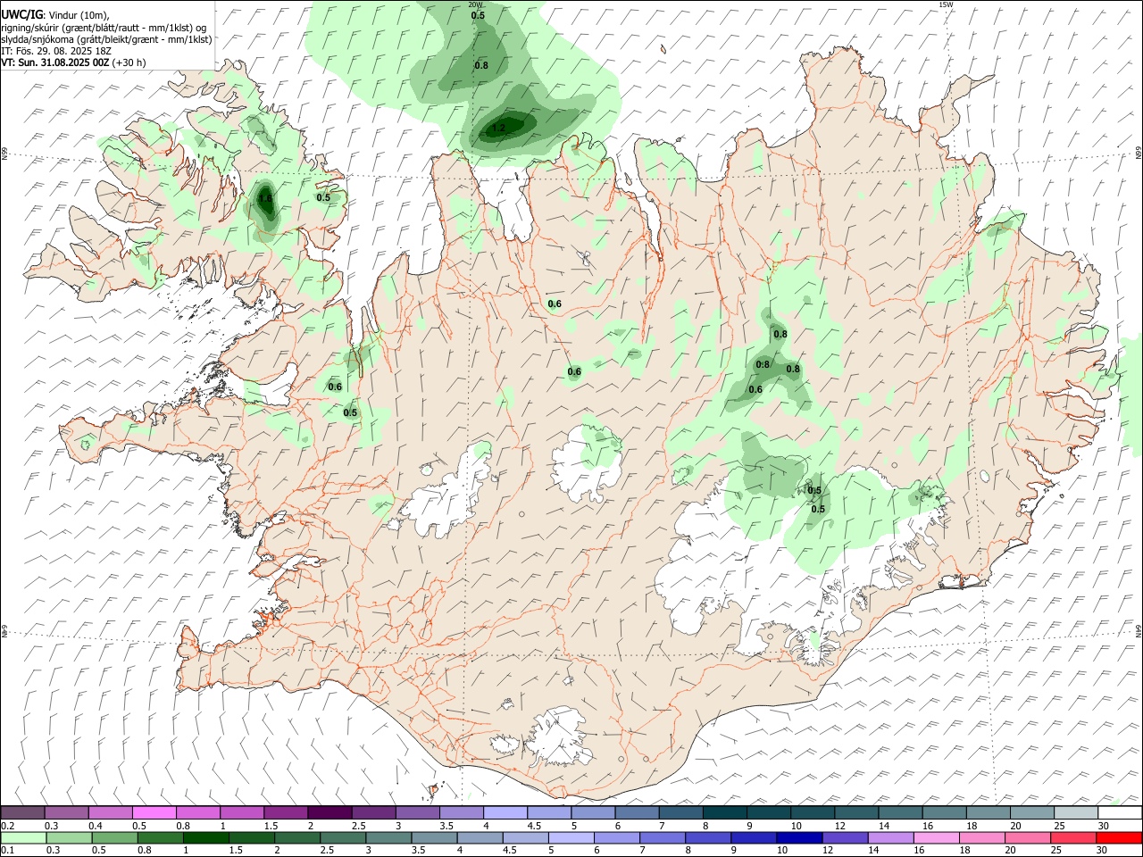Click the light lavender 4 swatch in upper legend
Screen dimensions: 1143x857
[x=505, y=813]
